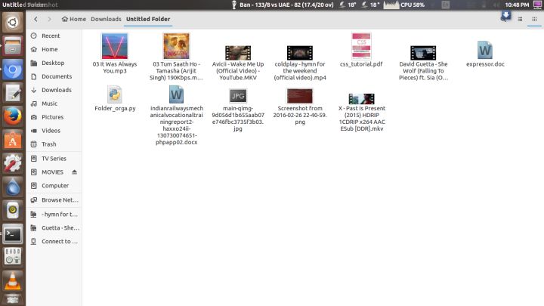Switch to list view
The height and width of the screenshot is (306, 544).
coord(520,19)
